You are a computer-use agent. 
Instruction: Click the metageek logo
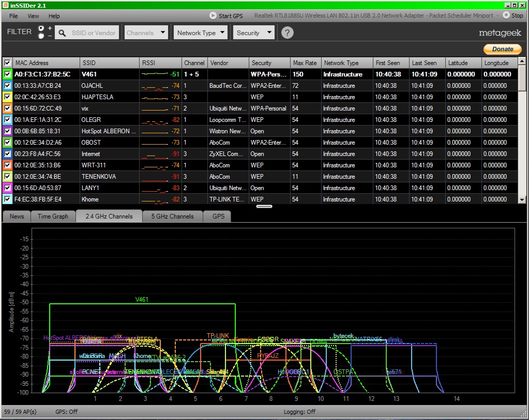pyautogui.click(x=500, y=33)
